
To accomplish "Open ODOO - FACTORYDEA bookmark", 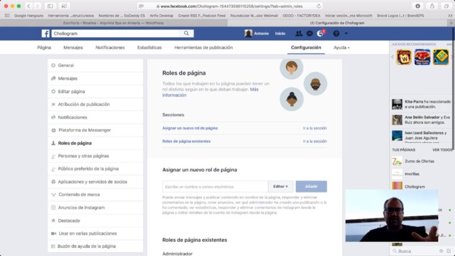I will click(302, 15).
